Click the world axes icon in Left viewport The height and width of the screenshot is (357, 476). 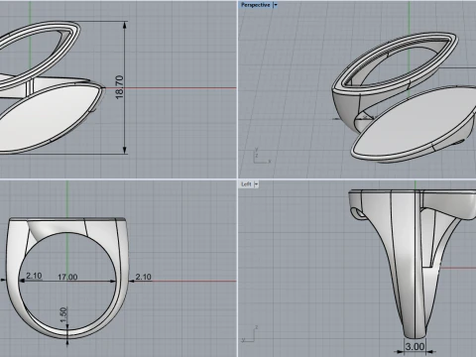click(250, 334)
